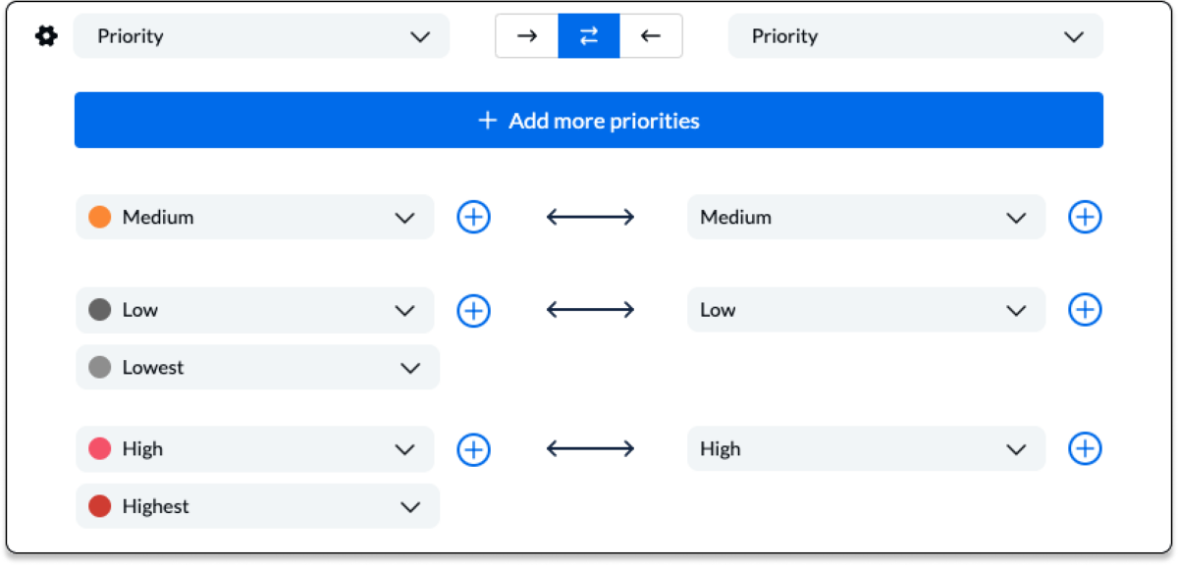Viewport: 1178px width, 565px height.
Task: Click the mapping arrow between High fields
Action: pos(589,449)
